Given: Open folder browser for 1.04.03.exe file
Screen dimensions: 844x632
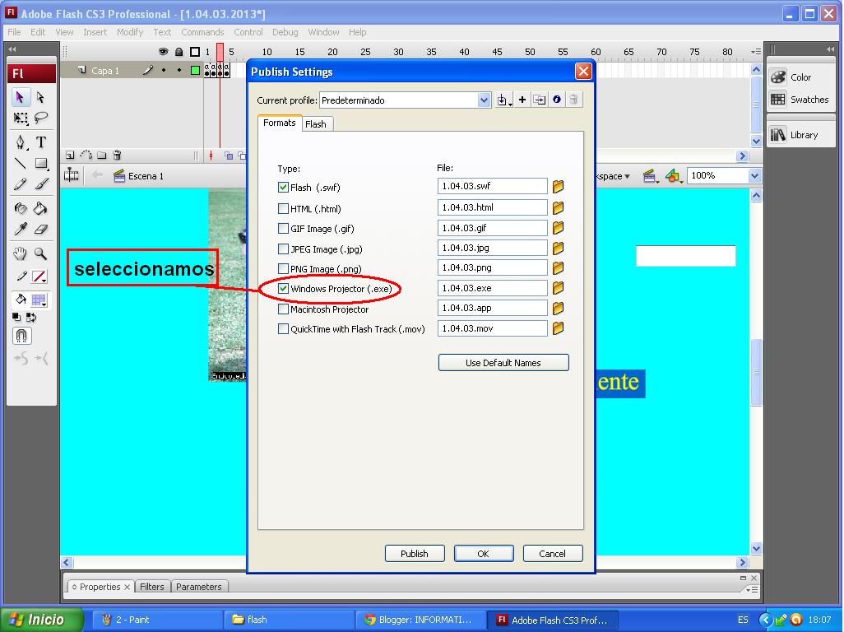Looking at the screenshot, I should click(x=558, y=288).
